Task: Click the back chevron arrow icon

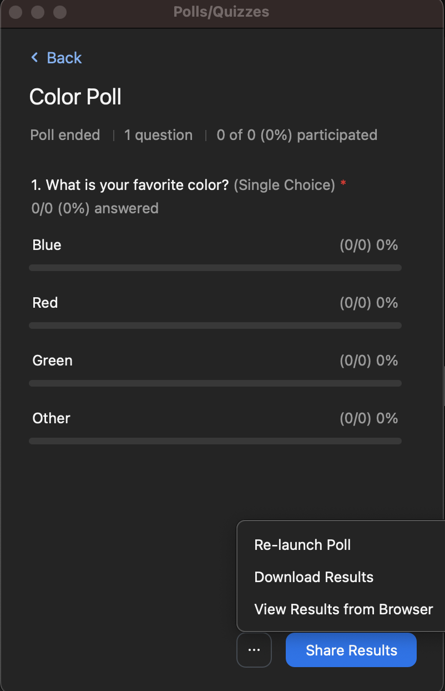Action: 34,57
